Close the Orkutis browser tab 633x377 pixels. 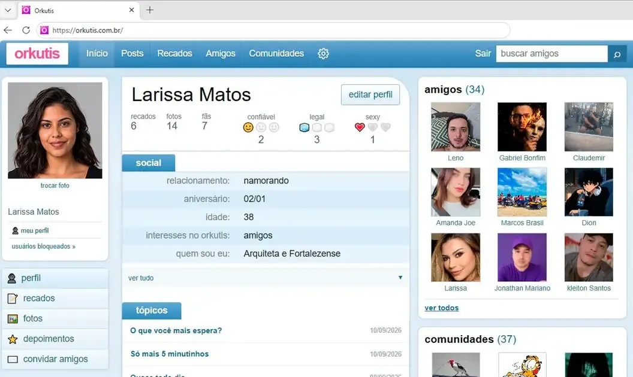pyautogui.click(x=132, y=10)
